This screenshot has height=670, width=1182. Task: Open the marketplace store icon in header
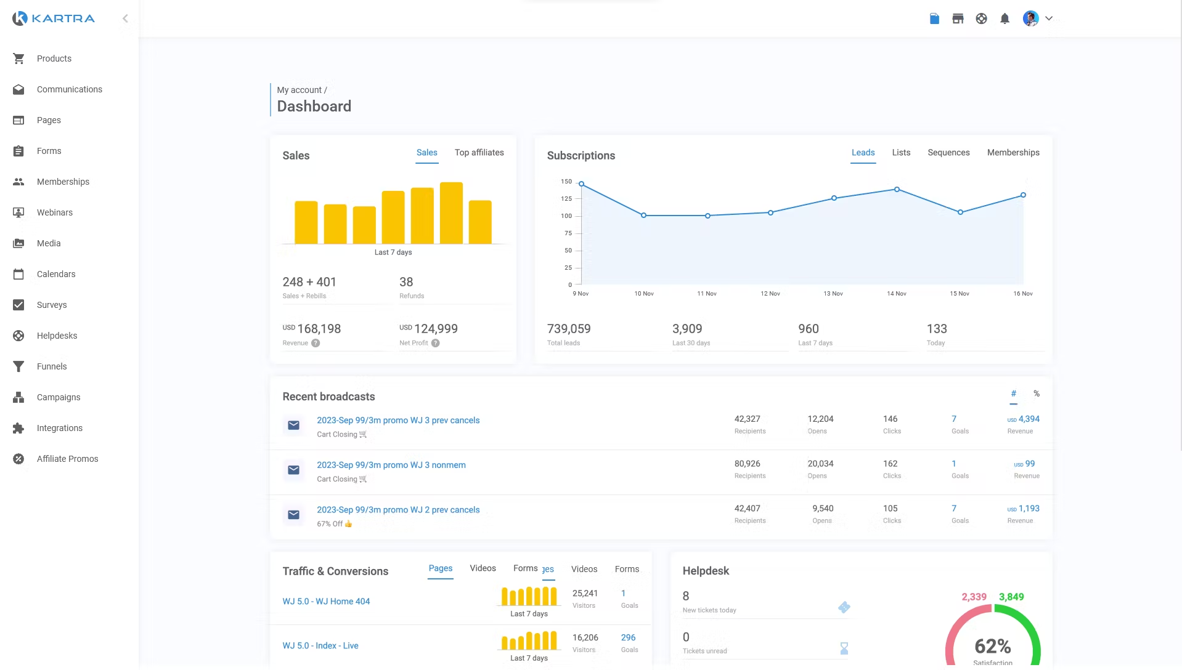point(958,18)
